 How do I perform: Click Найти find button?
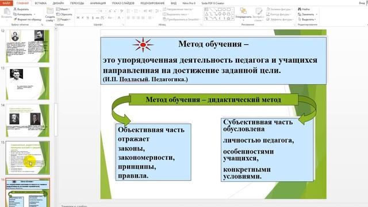304,9
